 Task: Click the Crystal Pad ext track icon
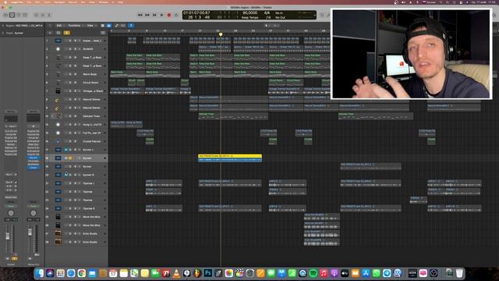tap(58, 141)
